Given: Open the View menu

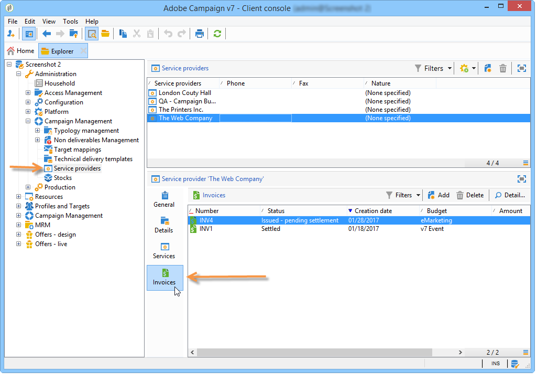Looking at the screenshot, I should [49, 22].
